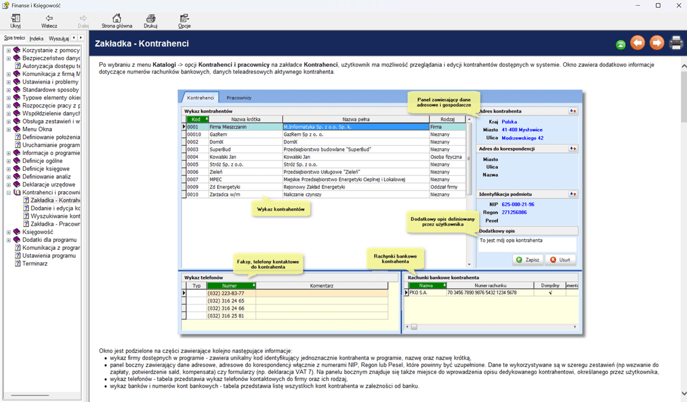687x402 pixels.
Task: Click the Ukryj toolbar icon
Action: pyautogui.click(x=15, y=21)
